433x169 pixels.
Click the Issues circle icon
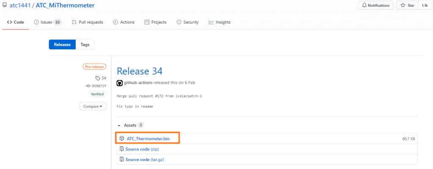tap(36, 22)
